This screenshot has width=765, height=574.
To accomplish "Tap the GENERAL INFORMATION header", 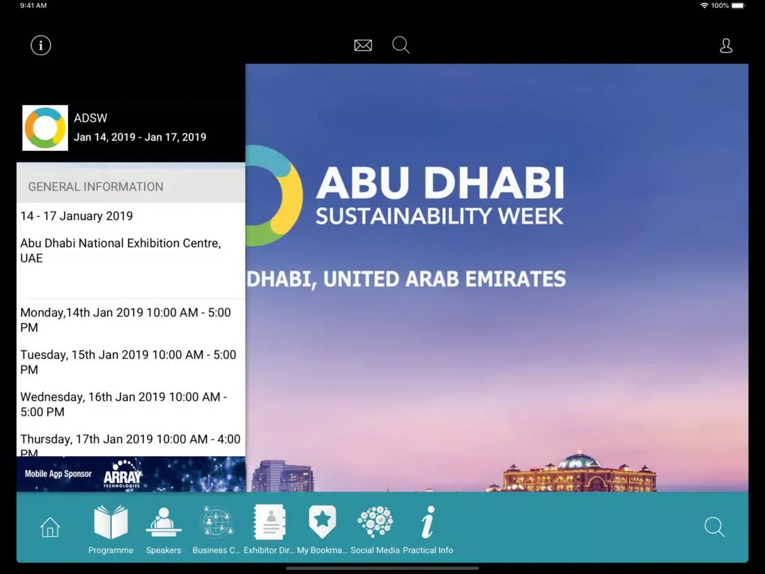I will (131, 186).
